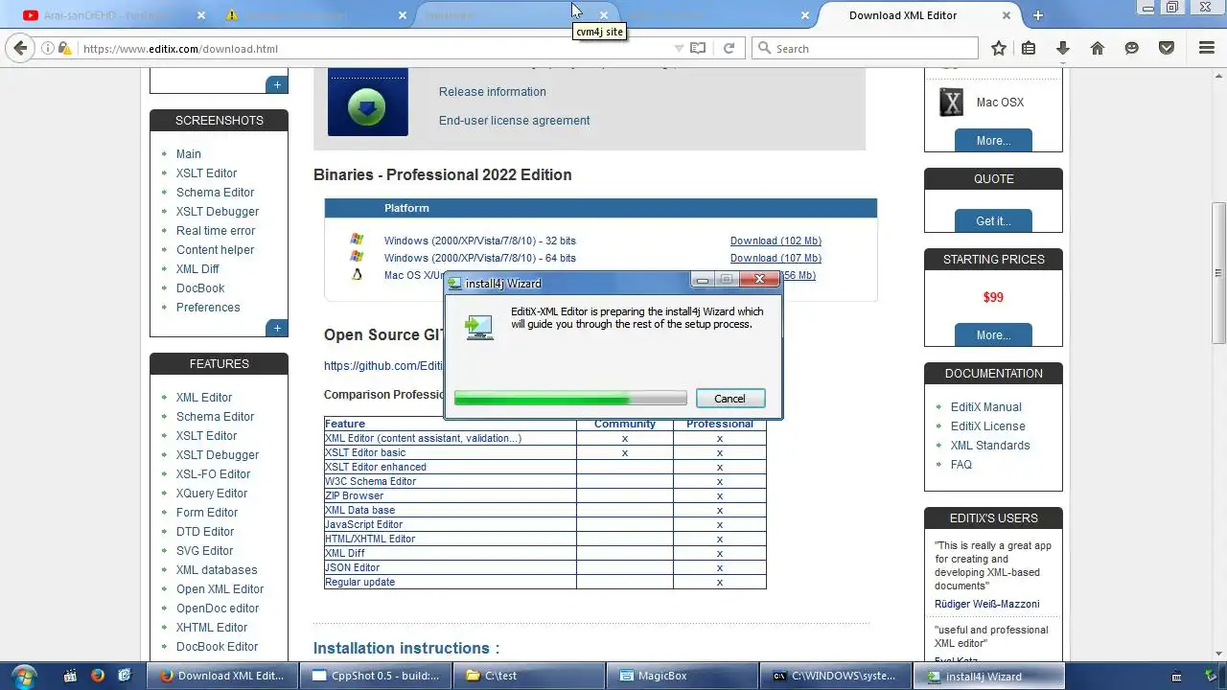Click the Windows 64 bits platform link
1227x690 pixels.
pyautogui.click(x=480, y=258)
